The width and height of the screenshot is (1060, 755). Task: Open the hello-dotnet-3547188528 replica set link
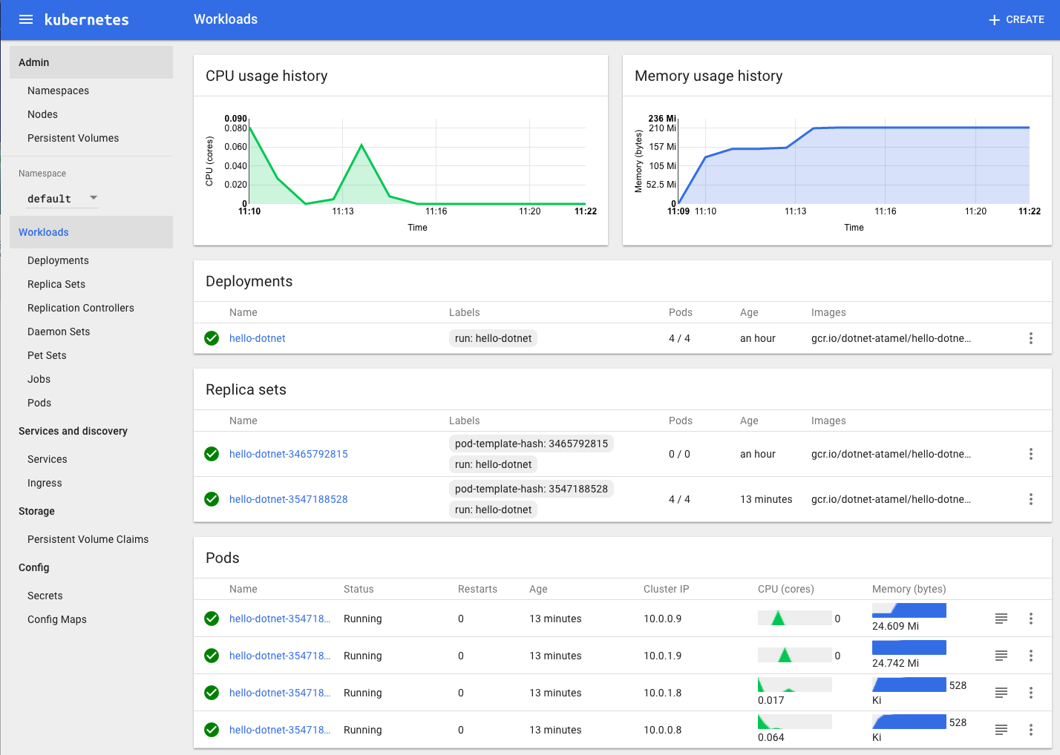(288, 499)
